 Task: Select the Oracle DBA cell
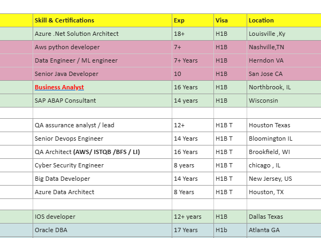click(x=102, y=230)
